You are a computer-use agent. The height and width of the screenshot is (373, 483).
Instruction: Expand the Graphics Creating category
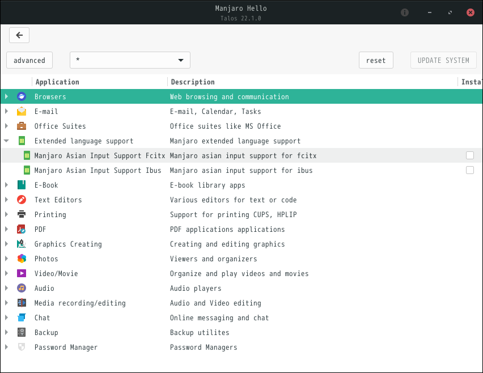pos(6,244)
